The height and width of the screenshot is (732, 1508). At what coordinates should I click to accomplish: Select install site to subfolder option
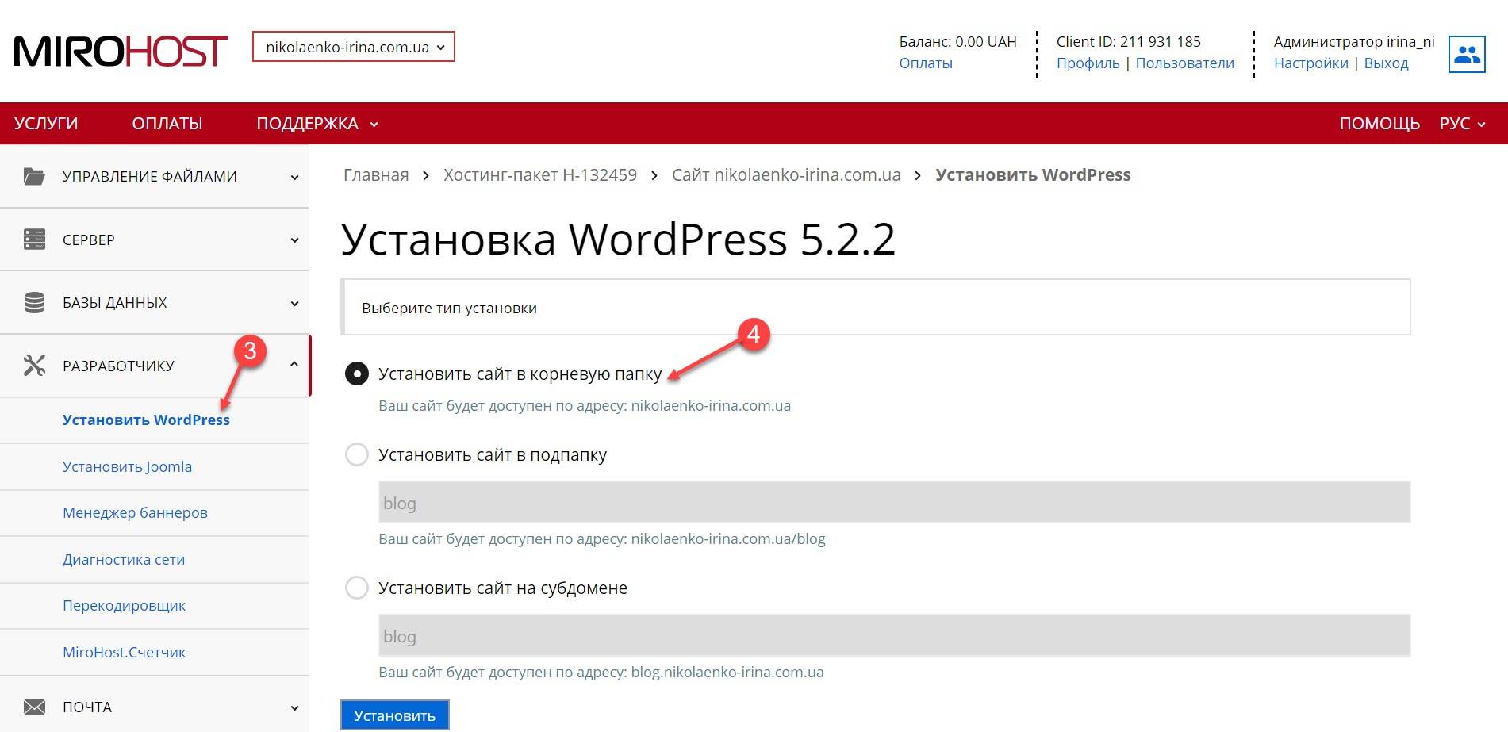point(357,454)
